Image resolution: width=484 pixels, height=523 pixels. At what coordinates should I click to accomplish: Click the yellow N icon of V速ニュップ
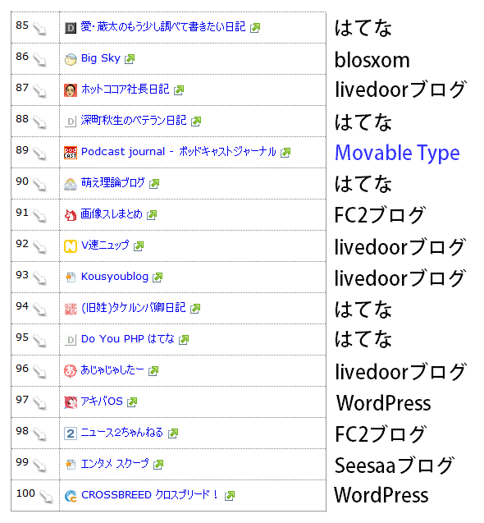tap(71, 246)
